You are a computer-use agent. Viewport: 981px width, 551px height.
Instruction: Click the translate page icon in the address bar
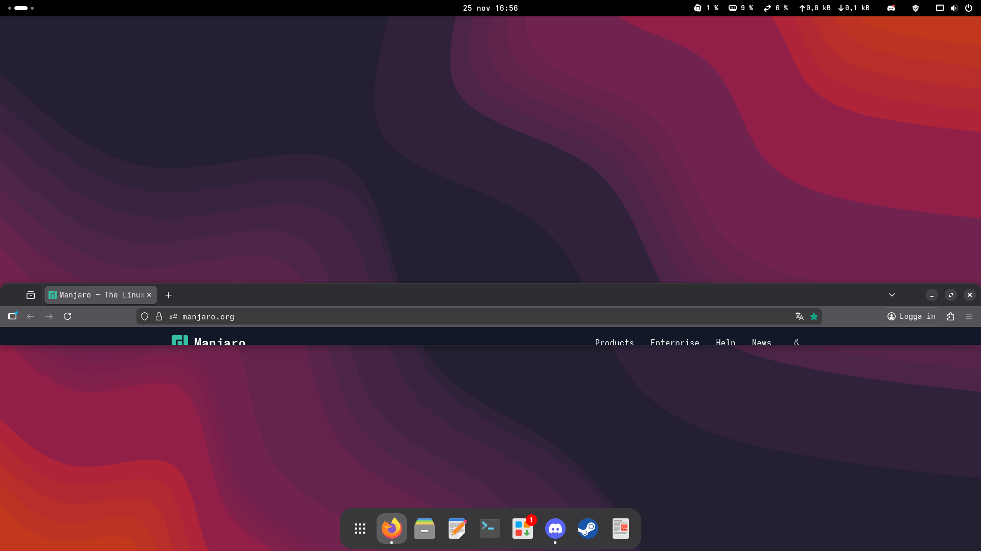(800, 316)
